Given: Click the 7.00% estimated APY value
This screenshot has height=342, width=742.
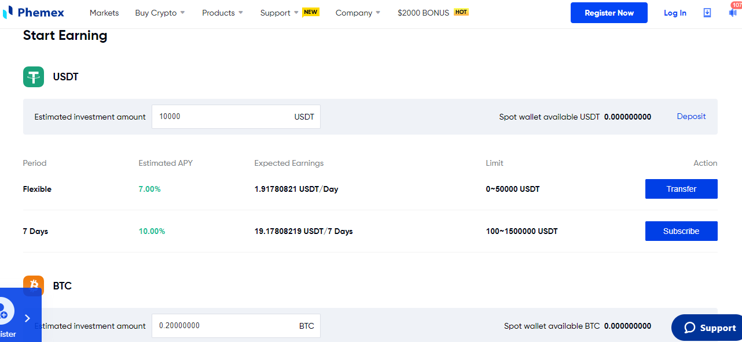Looking at the screenshot, I should (150, 189).
